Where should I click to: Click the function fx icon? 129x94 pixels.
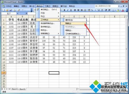26,13
